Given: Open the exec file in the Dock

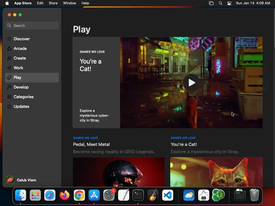Looking at the screenshot, I should tap(240, 195).
